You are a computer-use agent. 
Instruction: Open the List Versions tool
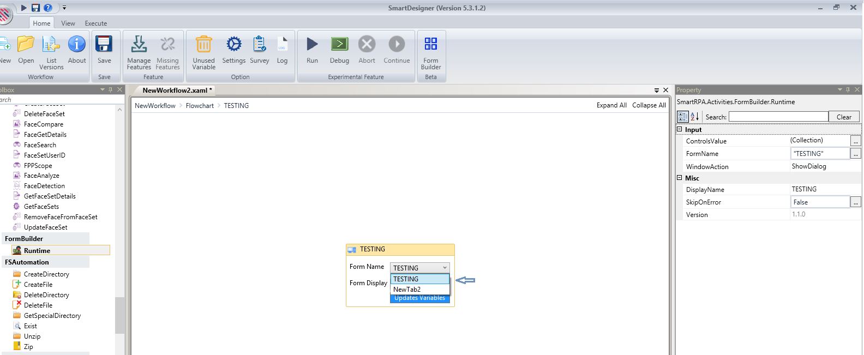(51, 44)
